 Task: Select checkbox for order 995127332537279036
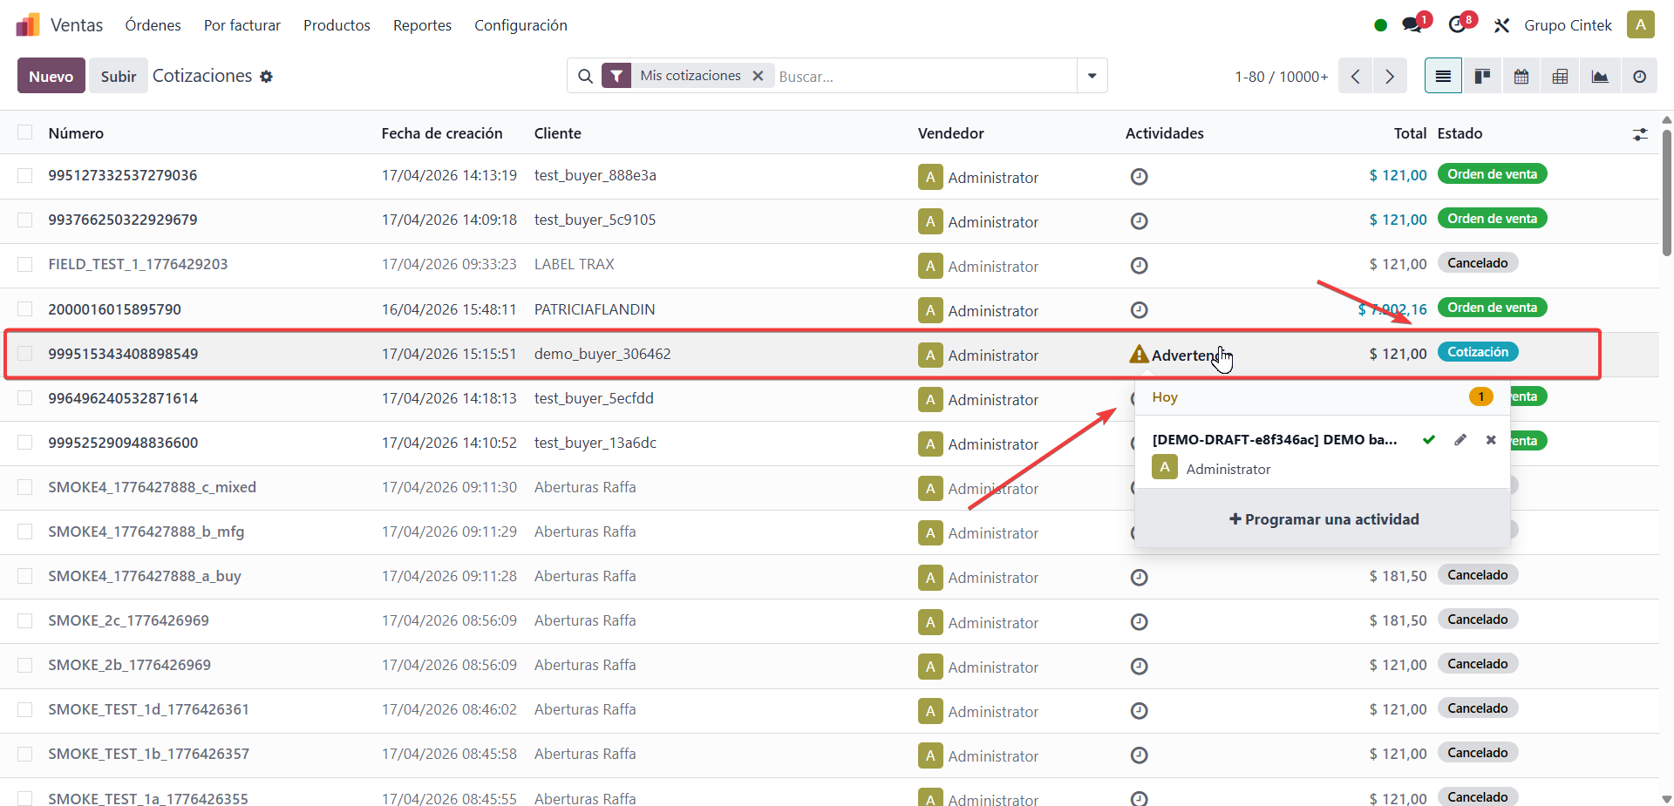tap(25, 175)
